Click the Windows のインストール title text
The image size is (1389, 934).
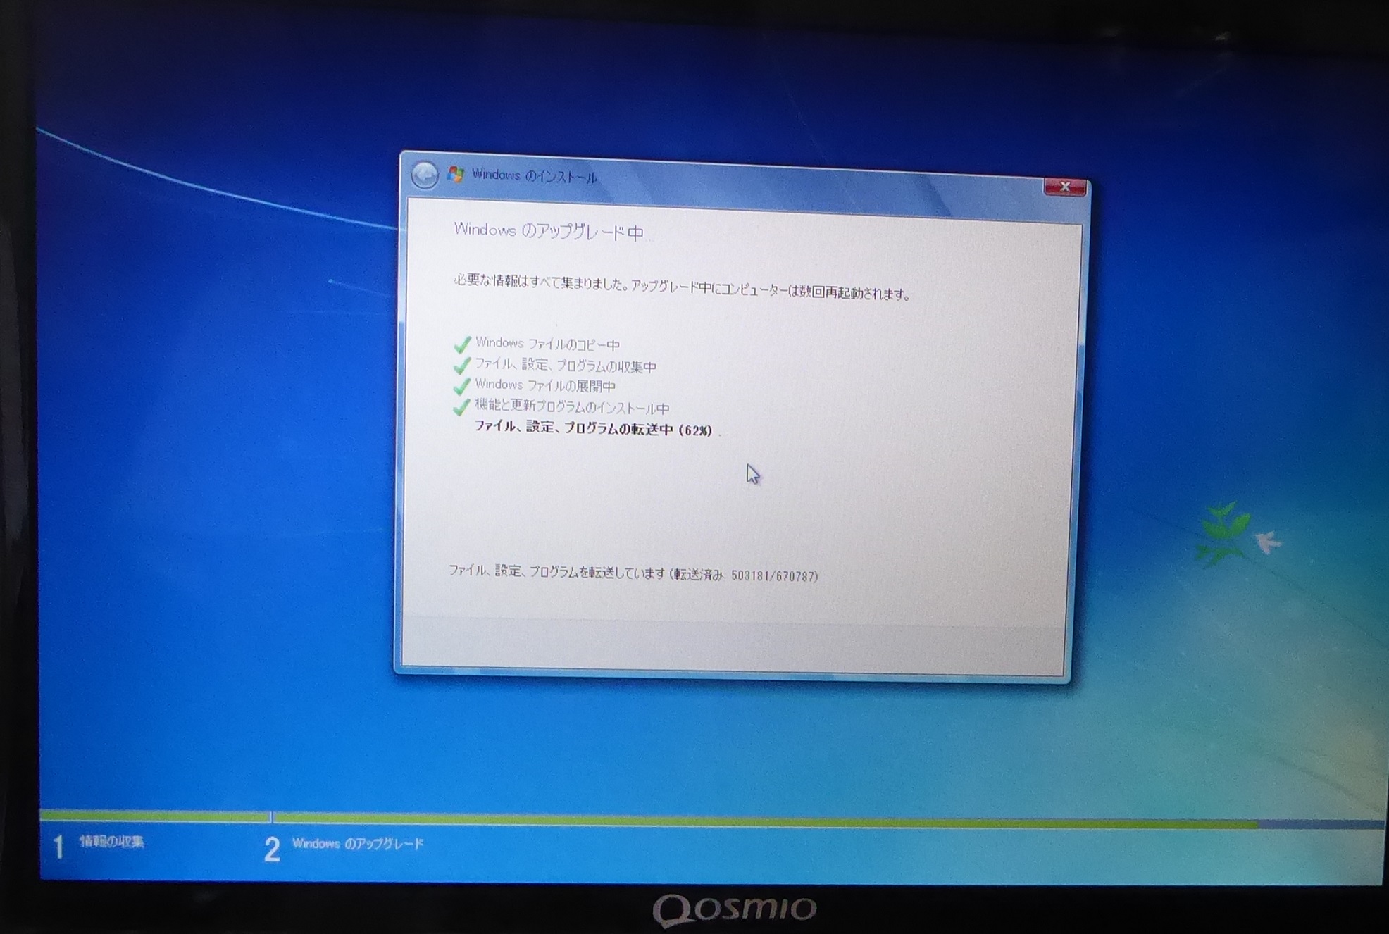point(534,176)
